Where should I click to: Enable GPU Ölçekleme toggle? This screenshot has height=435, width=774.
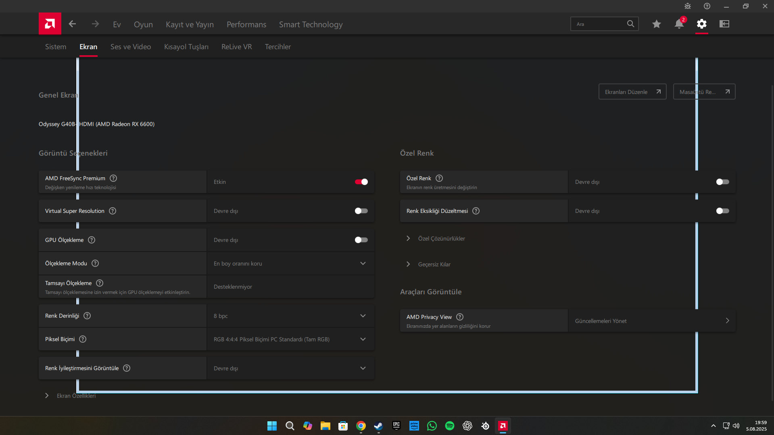[x=361, y=240]
